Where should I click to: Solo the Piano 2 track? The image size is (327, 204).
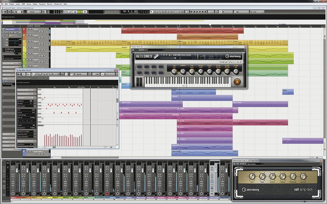(x=32, y=35)
